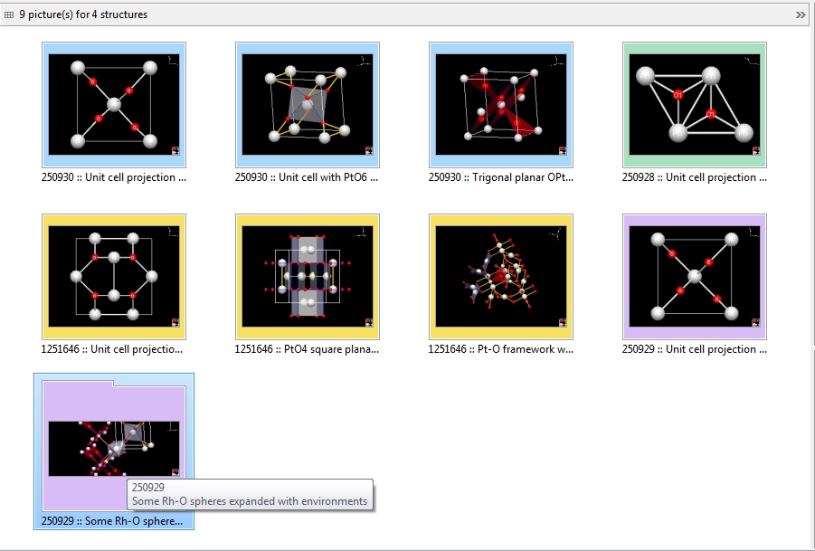The image size is (815, 551).
Task: Click the corner badge icon on 250930 PtO6 picture
Action: click(369, 151)
